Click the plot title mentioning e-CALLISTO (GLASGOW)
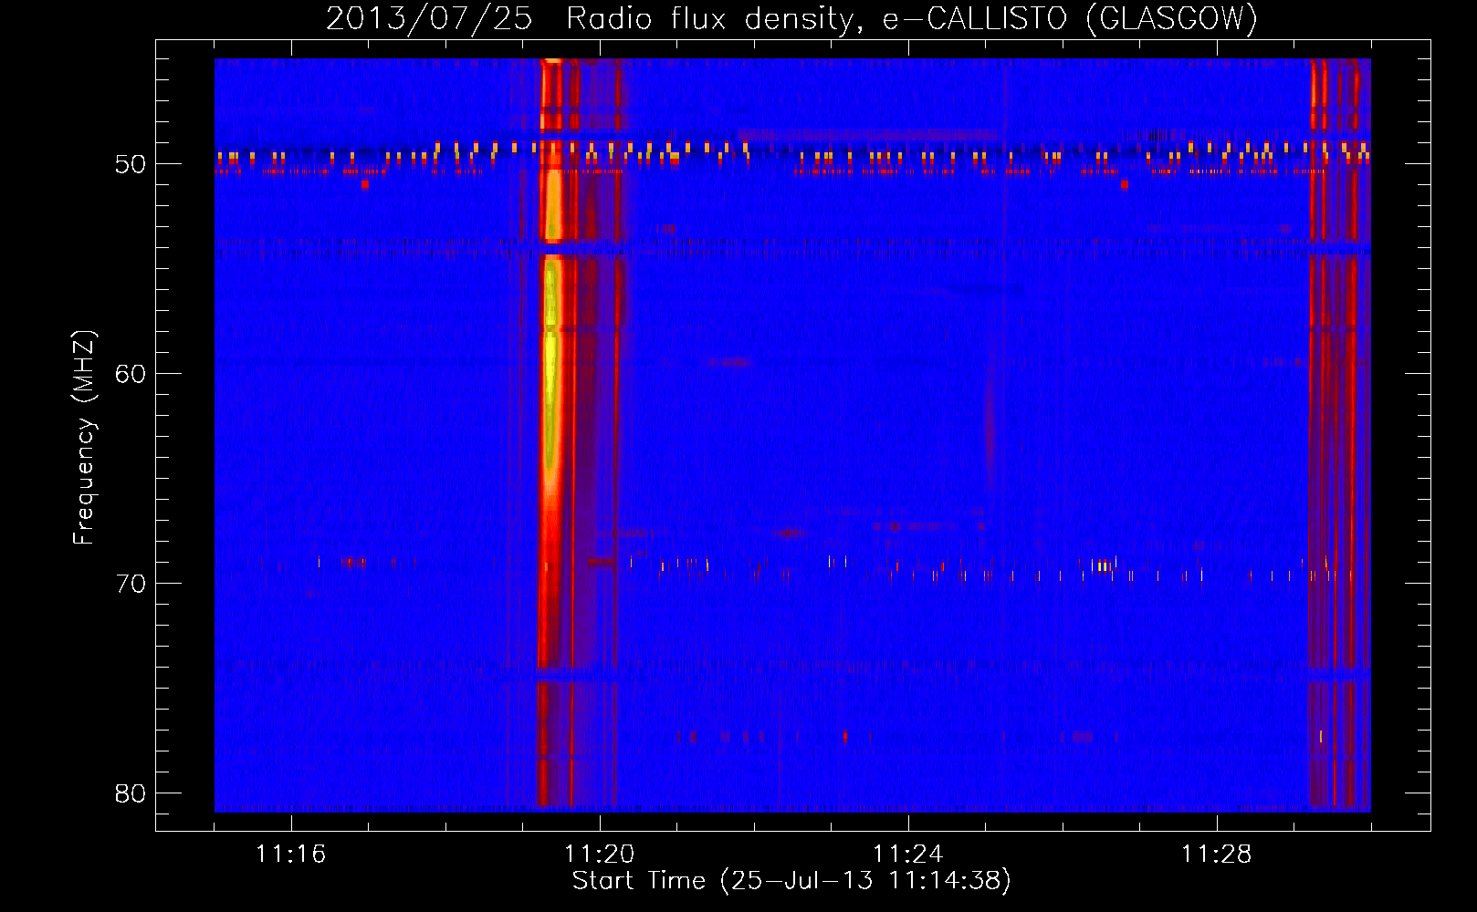The height and width of the screenshot is (912, 1477). pyautogui.click(x=791, y=18)
